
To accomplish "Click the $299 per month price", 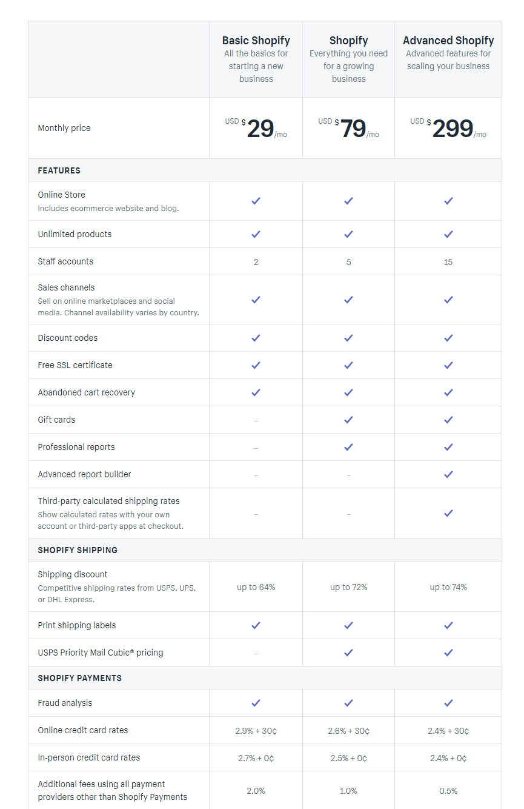I will 452,129.
